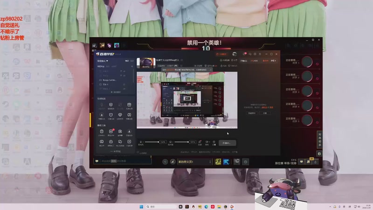373x210 pixels.
Task: Click the round add button left of rune pencil
Action: click(165, 162)
